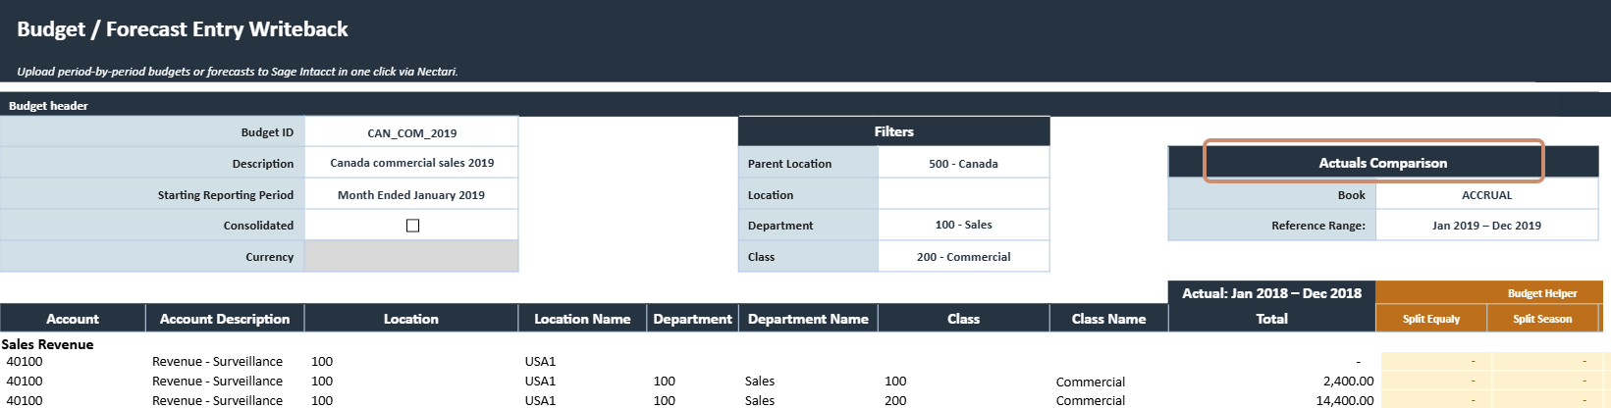The height and width of the screenshot is (408, 1611).
Task: Select the Book label
Action: click(1352, 195)
